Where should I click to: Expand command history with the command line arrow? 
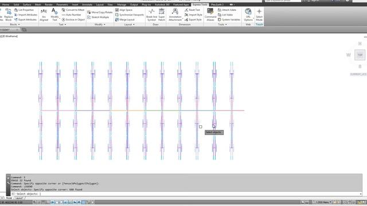(x=361, y=194)
